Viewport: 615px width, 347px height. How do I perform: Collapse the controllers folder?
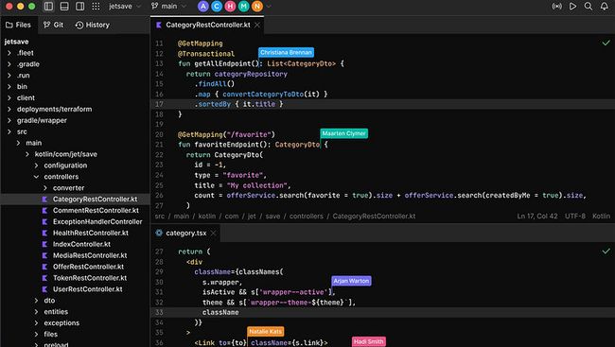tap(37, 177)
